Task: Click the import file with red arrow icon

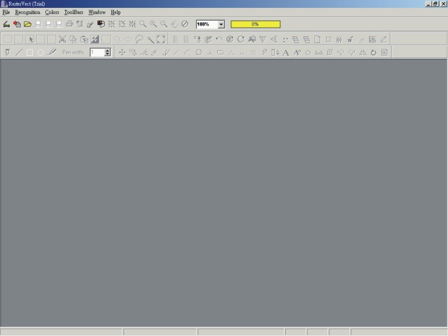Action: tap(17, 24)
